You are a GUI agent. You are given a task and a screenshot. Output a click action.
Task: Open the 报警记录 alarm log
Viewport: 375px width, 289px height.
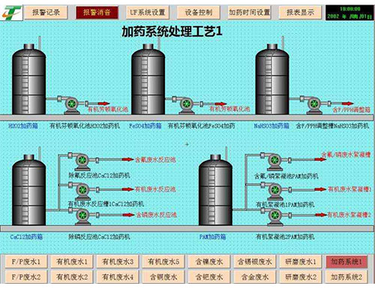coord(46,12)
